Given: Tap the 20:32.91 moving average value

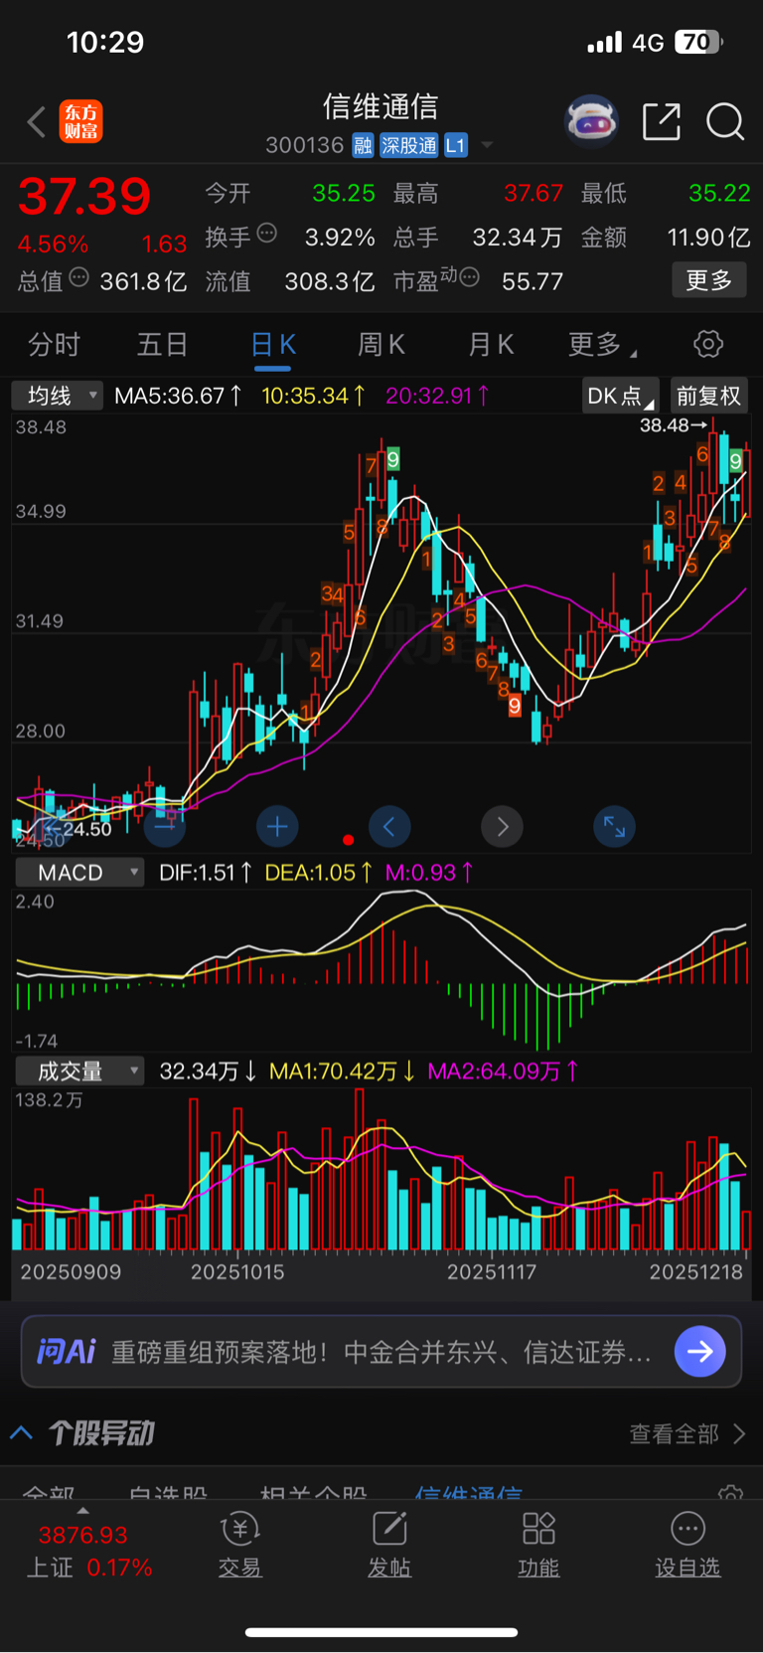Looking at the screenshot, I should click(x=437, y=396).
